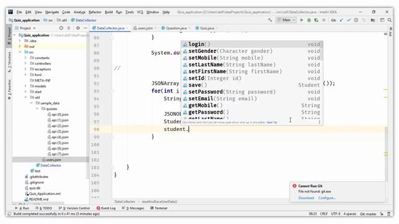The width and height of the screenshot is (399, 224).
Task: Run with coverage icon in toolbar
Action: point(316,20)
